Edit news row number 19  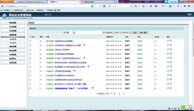tap(168, 41)
